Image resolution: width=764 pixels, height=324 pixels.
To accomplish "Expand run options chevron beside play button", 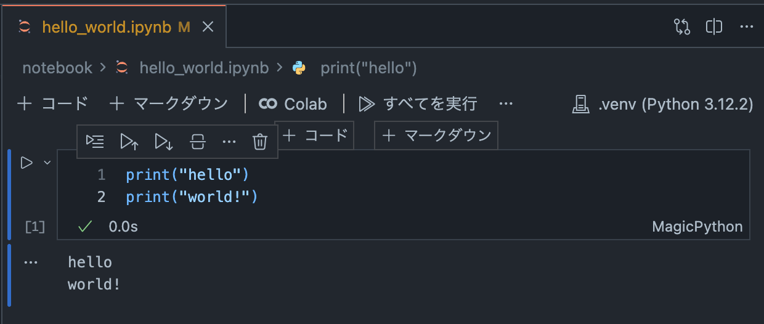I will (47, 163).
